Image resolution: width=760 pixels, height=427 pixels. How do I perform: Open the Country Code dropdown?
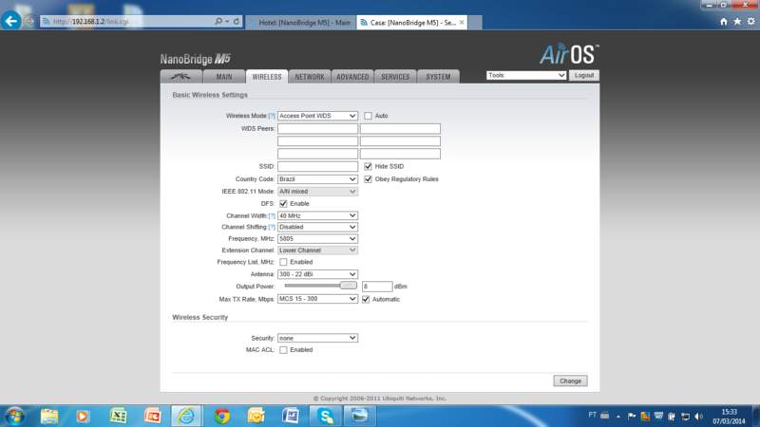[317, 179]
